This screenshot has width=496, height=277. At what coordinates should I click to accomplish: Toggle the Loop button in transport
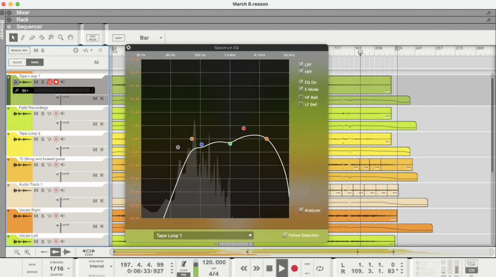(319, 268)
